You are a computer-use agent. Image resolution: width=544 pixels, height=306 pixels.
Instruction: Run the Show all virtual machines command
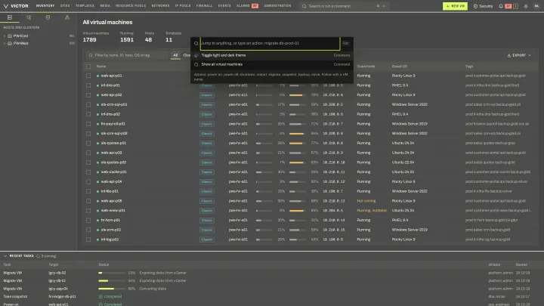(x=272, y=64)
